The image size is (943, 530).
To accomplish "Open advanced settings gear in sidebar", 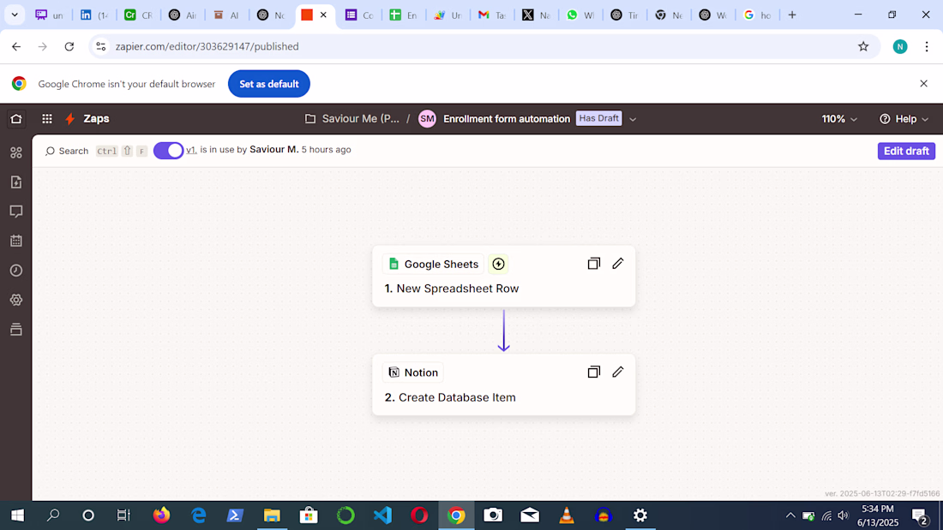I will point(16,300).
